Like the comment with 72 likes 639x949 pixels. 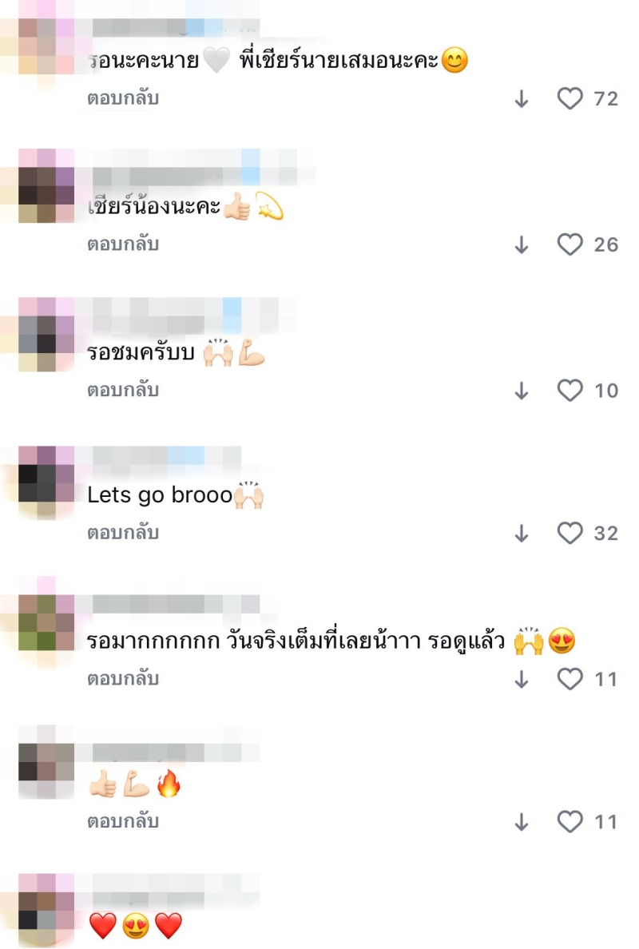point(570,98)
